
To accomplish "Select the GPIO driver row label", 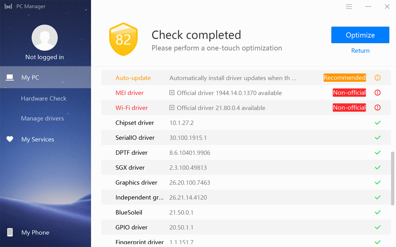I will tap(131, 227).
